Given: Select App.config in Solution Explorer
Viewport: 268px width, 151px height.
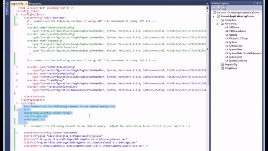Looking at the screenshot, I should [231, 64].
